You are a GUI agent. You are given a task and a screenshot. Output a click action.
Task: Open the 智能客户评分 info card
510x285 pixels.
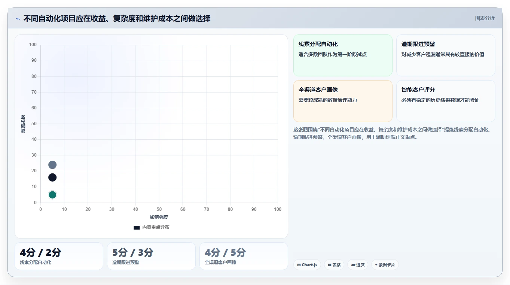446,101
